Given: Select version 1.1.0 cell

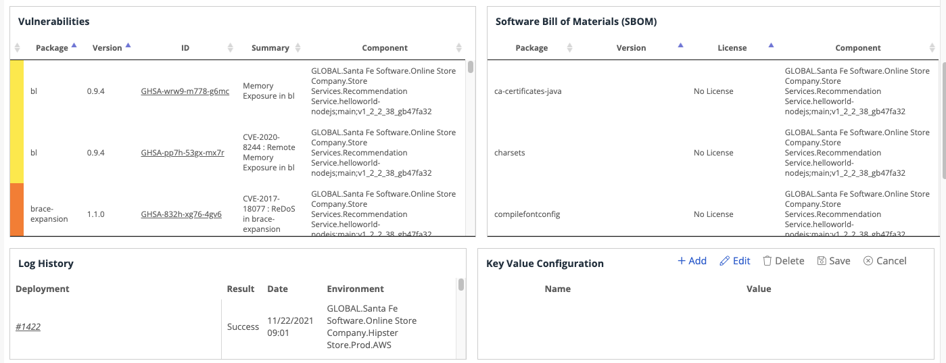Looking at the screenshot, I should pyautogui.click(x=96, y=214).
